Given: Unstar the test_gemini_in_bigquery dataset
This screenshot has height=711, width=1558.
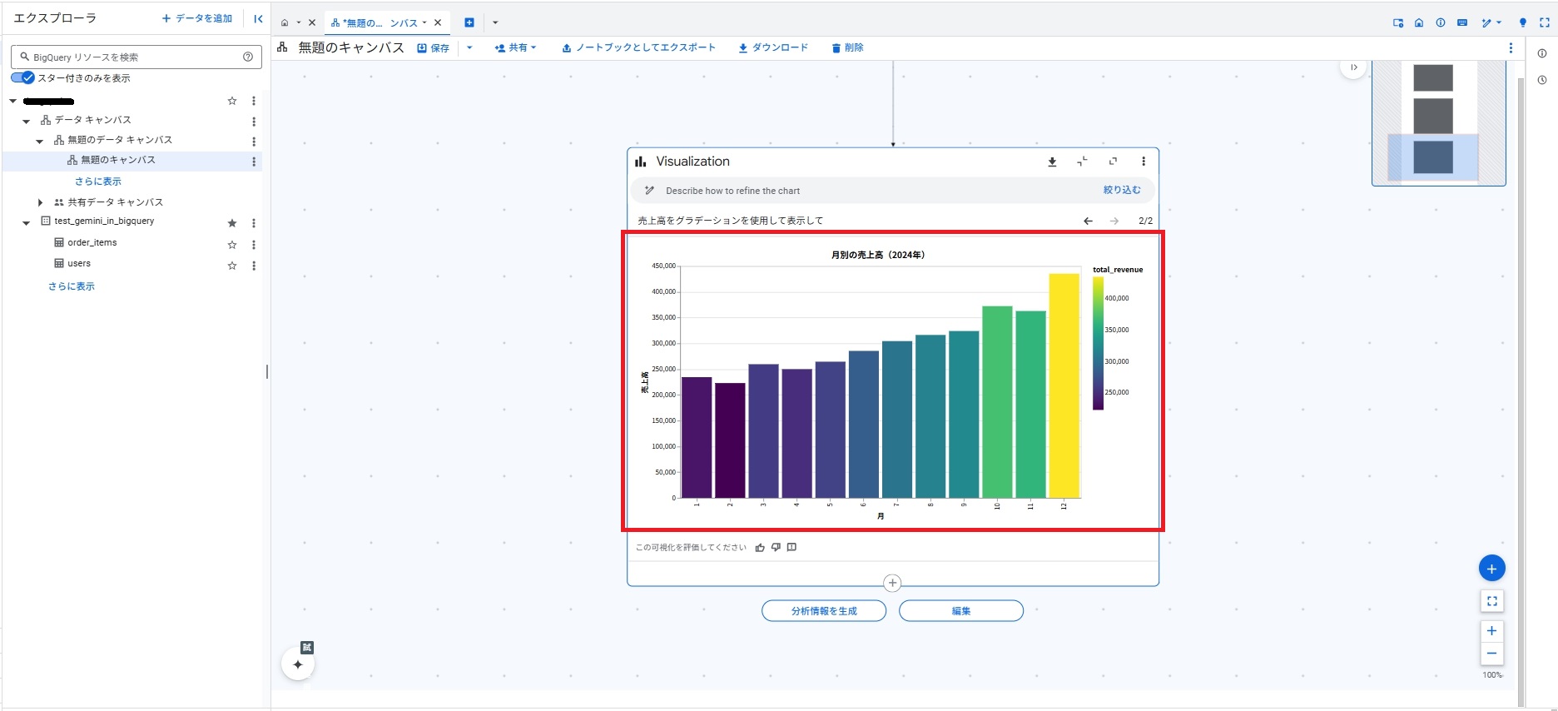Looking at the screenshot, I should [232, 223].
